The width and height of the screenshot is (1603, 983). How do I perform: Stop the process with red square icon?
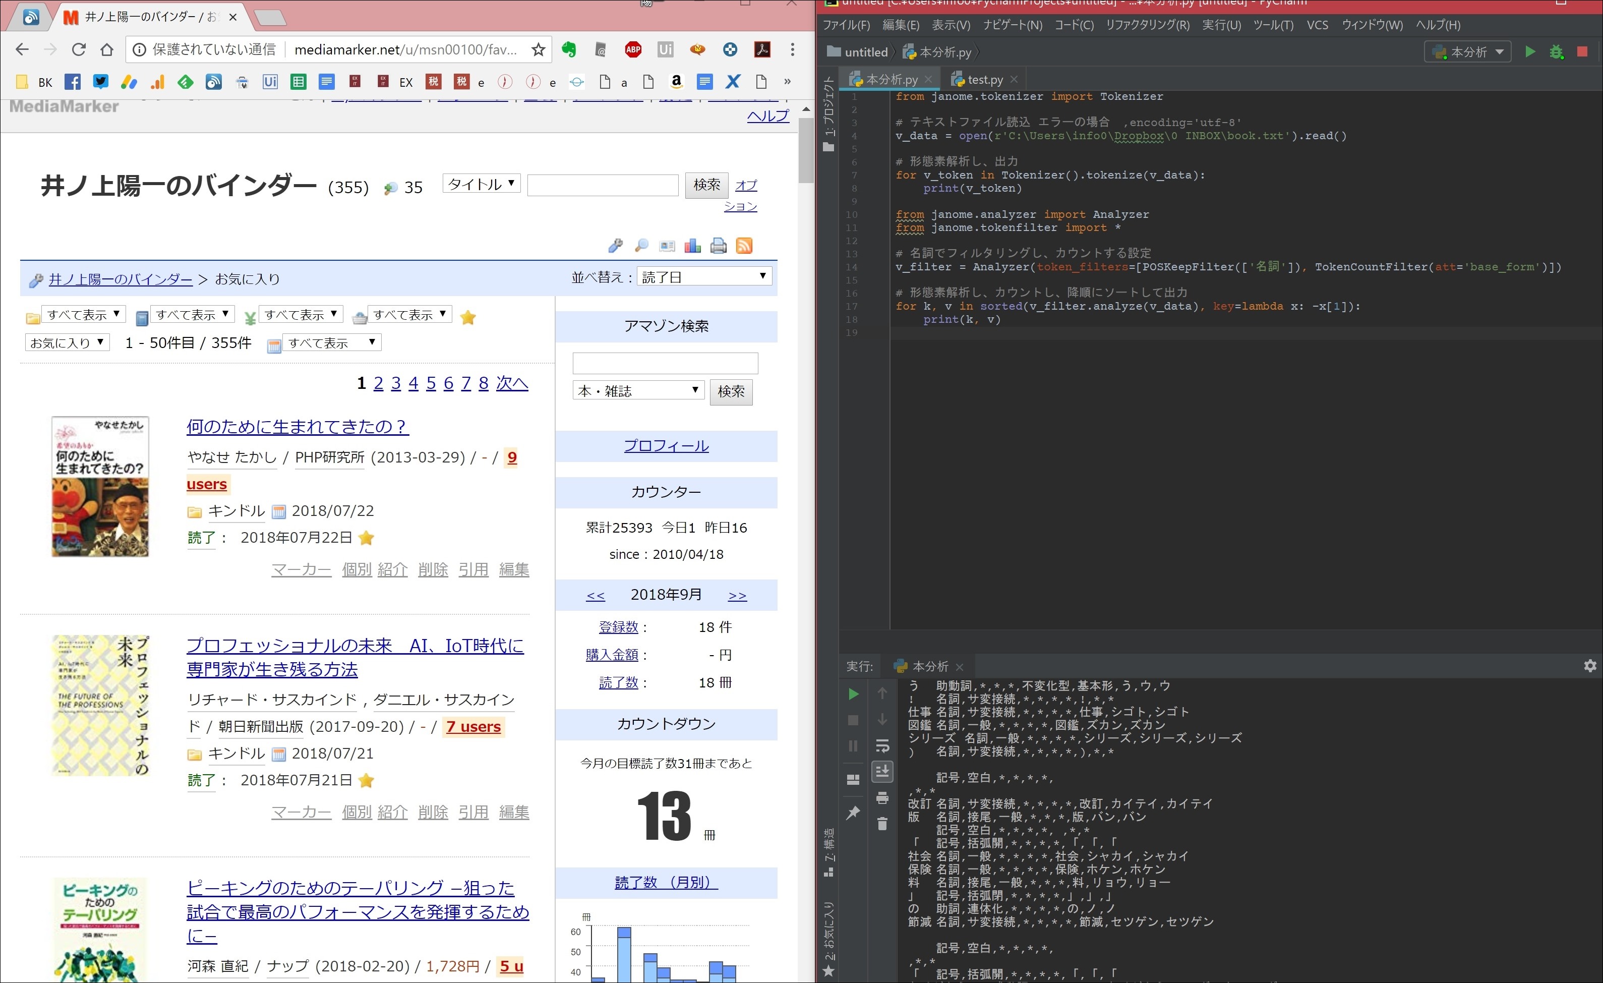(1582, 51)
